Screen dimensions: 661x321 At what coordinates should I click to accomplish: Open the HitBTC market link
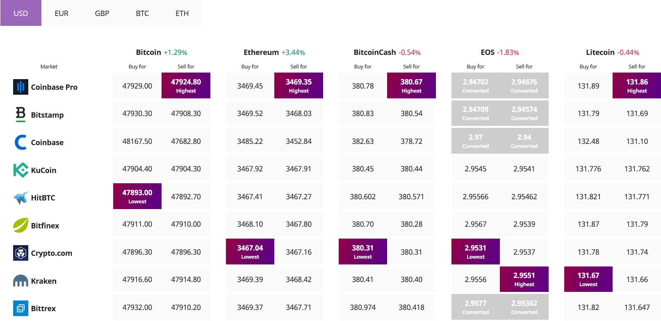(x=43, y=198)
